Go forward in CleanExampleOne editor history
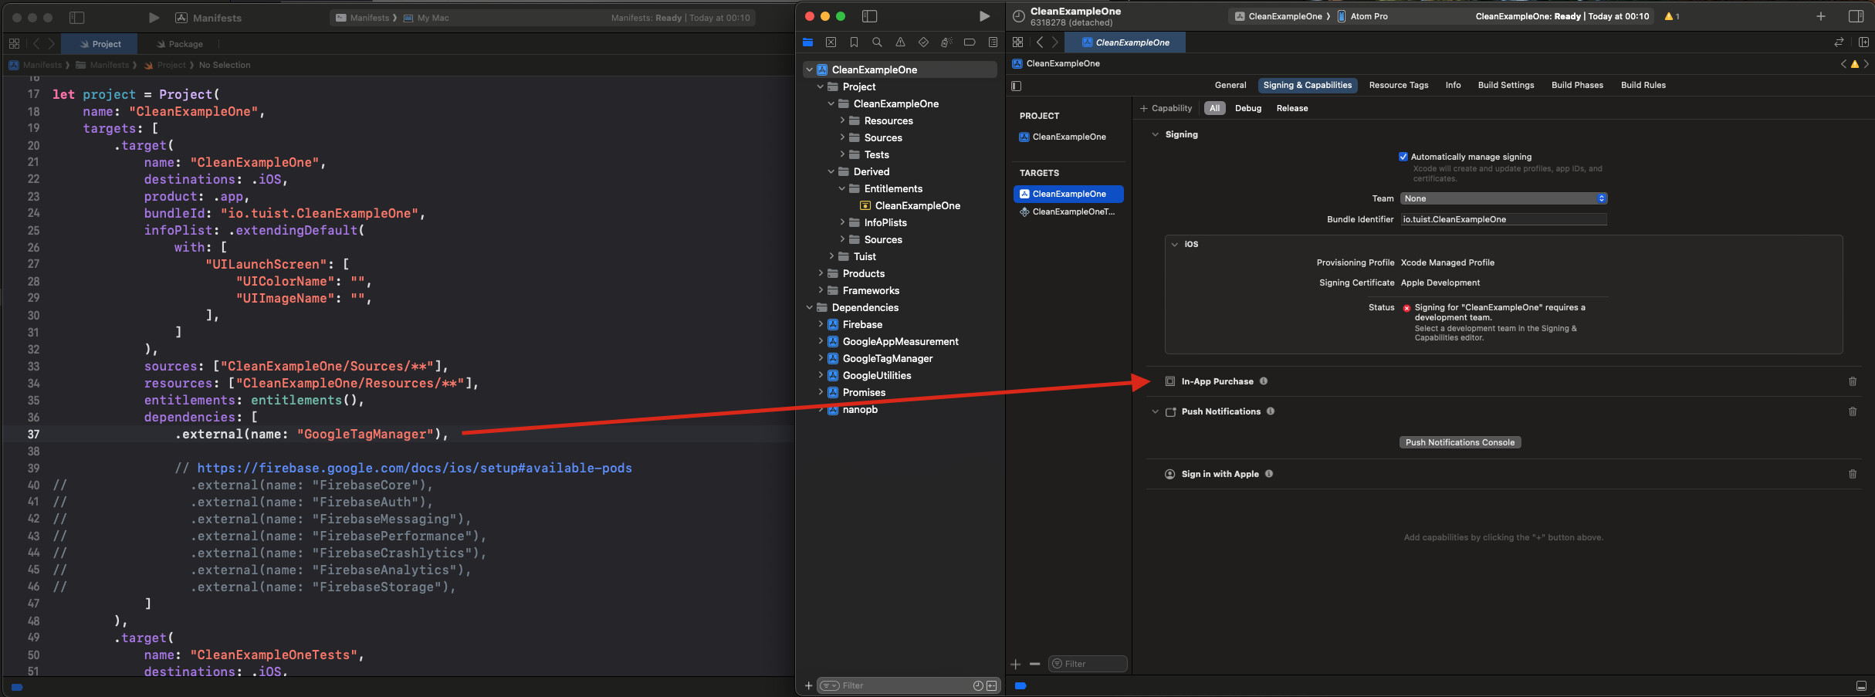1875x697 pixels. [x=1055, y=42]
